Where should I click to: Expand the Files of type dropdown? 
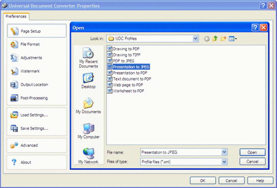(224, 162)
